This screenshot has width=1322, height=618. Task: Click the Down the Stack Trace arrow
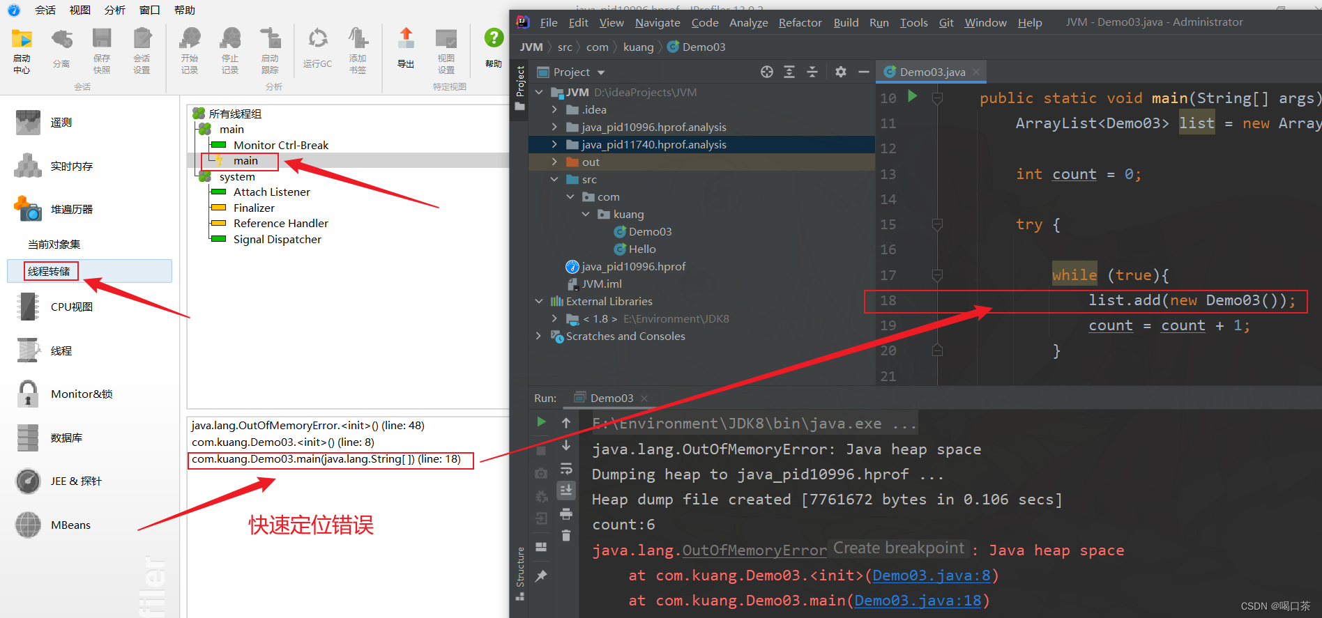click(x=566, y=445)
